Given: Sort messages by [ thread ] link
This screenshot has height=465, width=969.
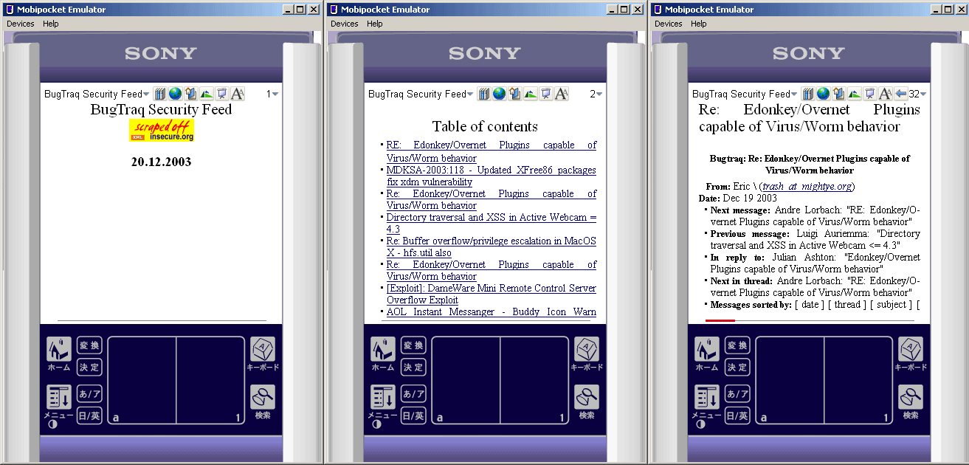Looking at the screenshot, I should [x=847, y=305].
